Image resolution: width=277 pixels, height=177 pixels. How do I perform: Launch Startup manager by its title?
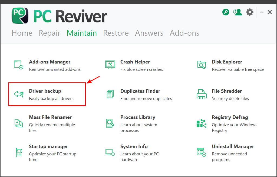click(x=48, y=146)
